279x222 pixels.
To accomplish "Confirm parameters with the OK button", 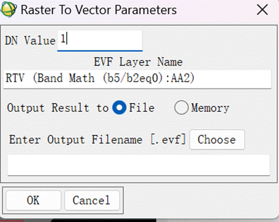I will (33, 200).
